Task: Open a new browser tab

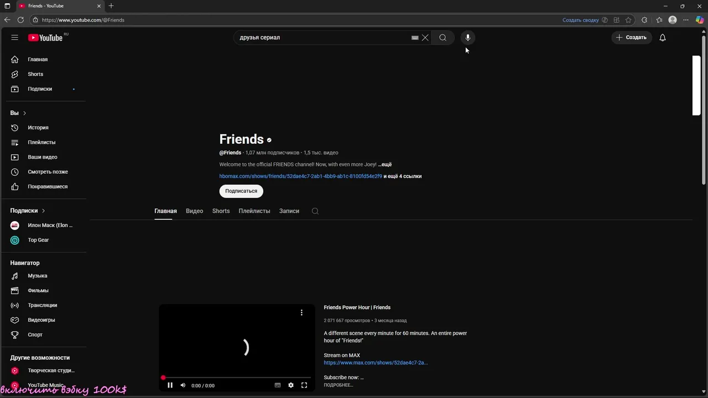Action: (x=111, y=6)
